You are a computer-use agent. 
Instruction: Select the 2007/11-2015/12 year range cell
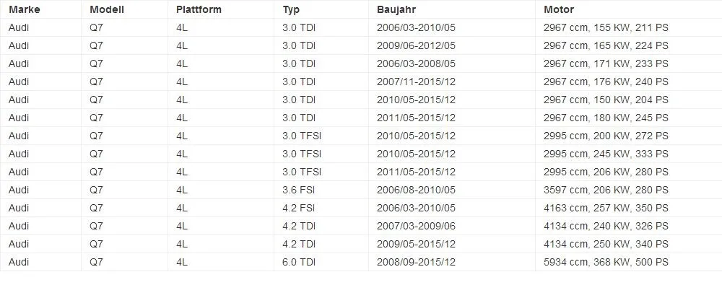click(x=416, y=82)
